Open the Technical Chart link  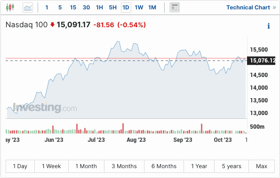251,8
